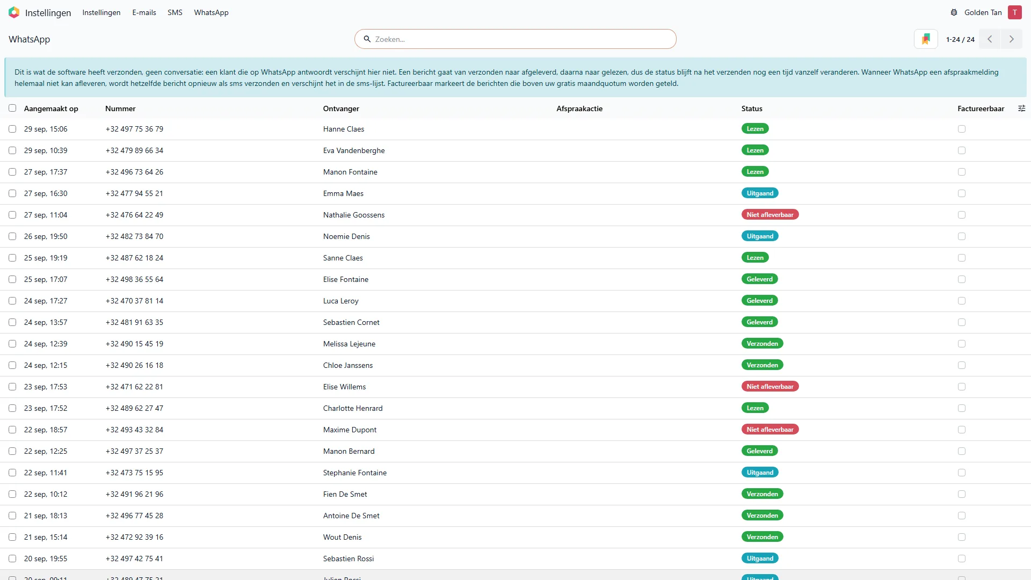This screenshot has height=580, width=1031.
Task: Click the WhatsApp breadcrumb title
Action: click(x=29, y=39)
